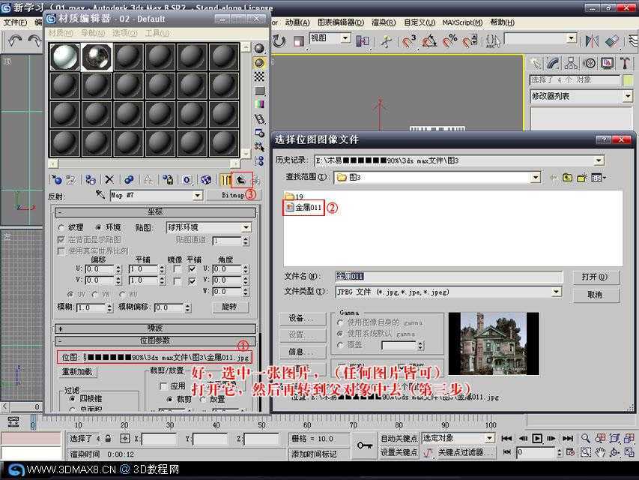Open the 动画(A) menu
Viewport: 639px width, 480px height.
click(x=297, y=22)
